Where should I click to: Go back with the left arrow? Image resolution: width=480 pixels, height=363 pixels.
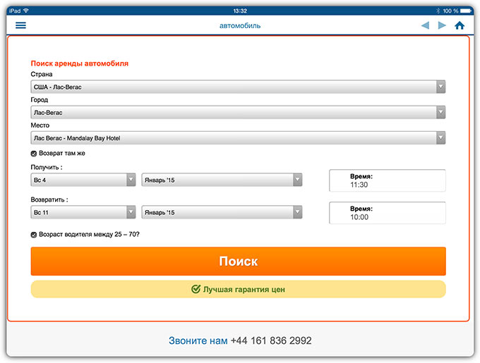[425, 25]
